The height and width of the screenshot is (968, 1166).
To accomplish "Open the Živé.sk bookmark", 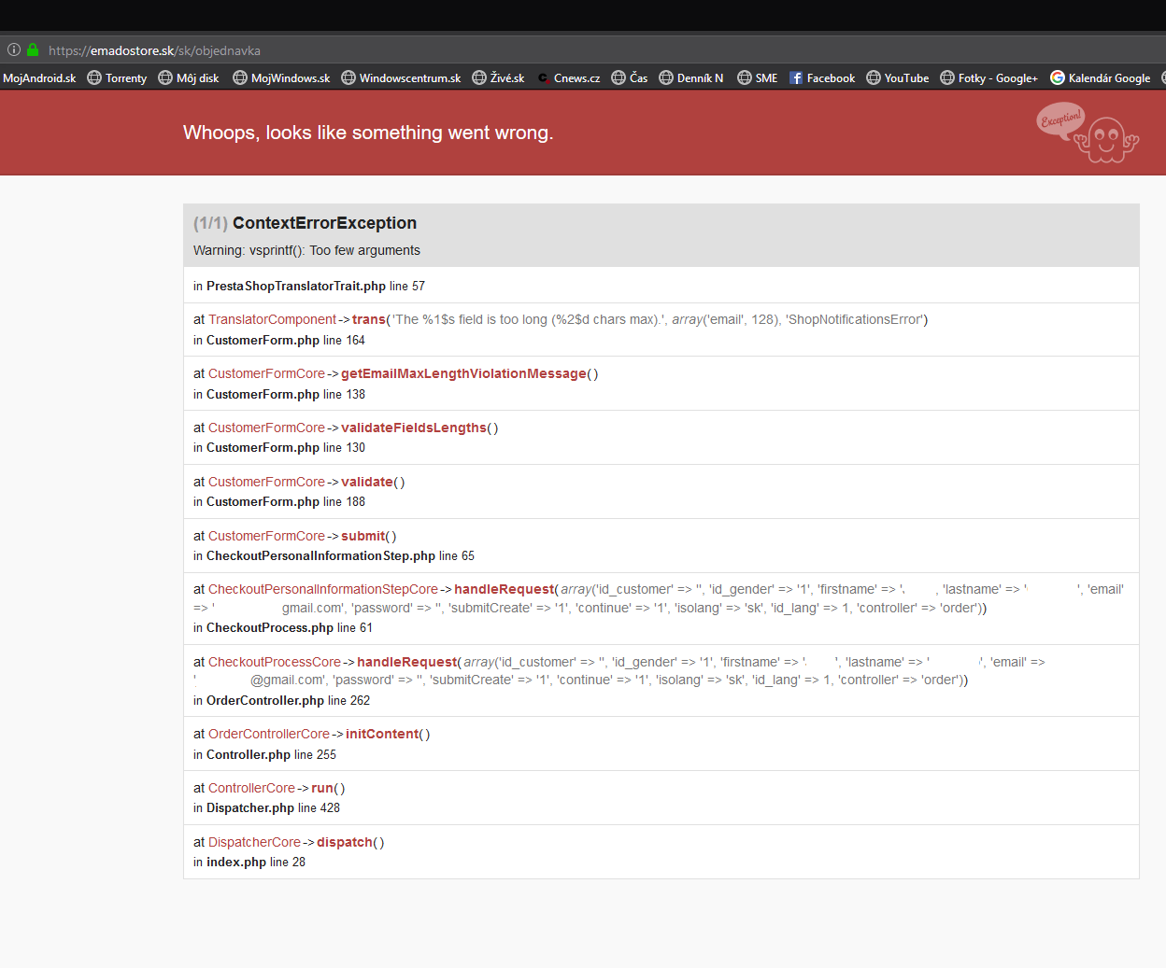I will (x=498, y=78).
